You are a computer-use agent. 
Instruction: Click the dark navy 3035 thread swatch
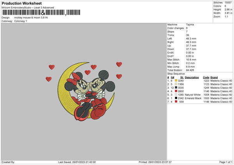[x=176, y=88]
